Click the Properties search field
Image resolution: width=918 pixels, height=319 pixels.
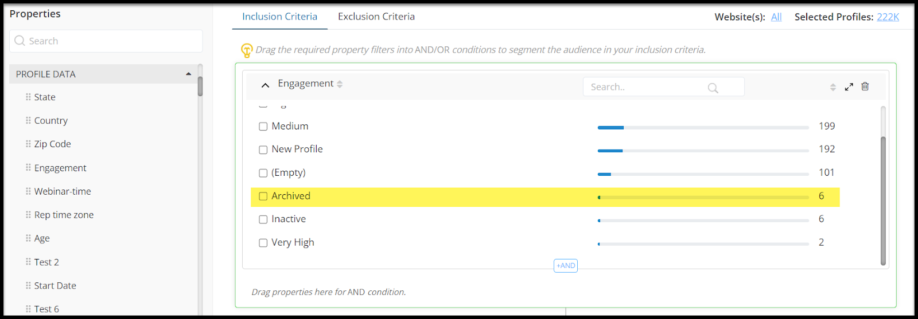[106, 41]
